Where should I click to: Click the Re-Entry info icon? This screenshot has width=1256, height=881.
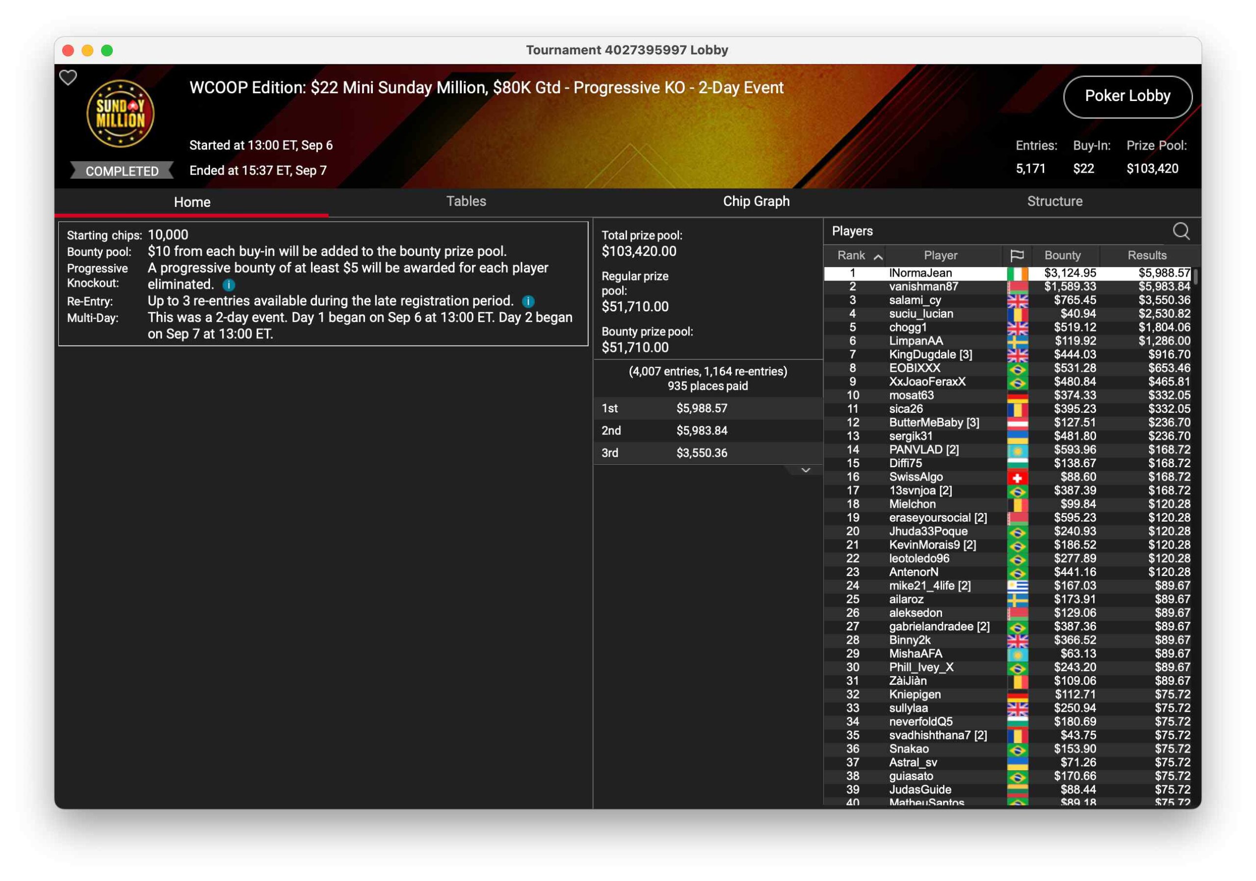coord(528,301)
